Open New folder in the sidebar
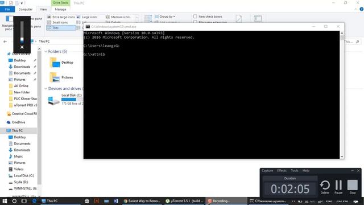The height and width of the screenshot is (205, 364). coord(22,92)
